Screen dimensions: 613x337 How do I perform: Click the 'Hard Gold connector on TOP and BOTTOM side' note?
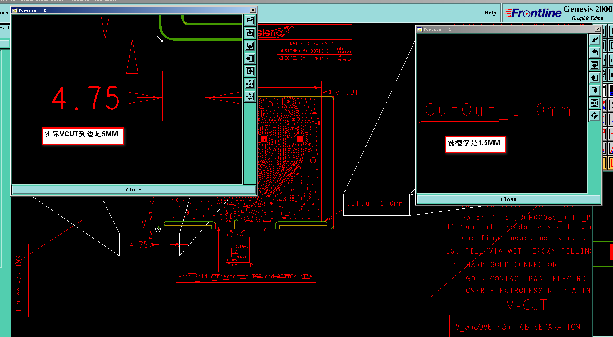(246, 277)
